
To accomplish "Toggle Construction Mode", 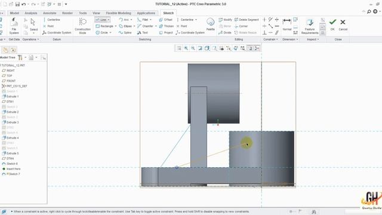I will pos(82,26).
